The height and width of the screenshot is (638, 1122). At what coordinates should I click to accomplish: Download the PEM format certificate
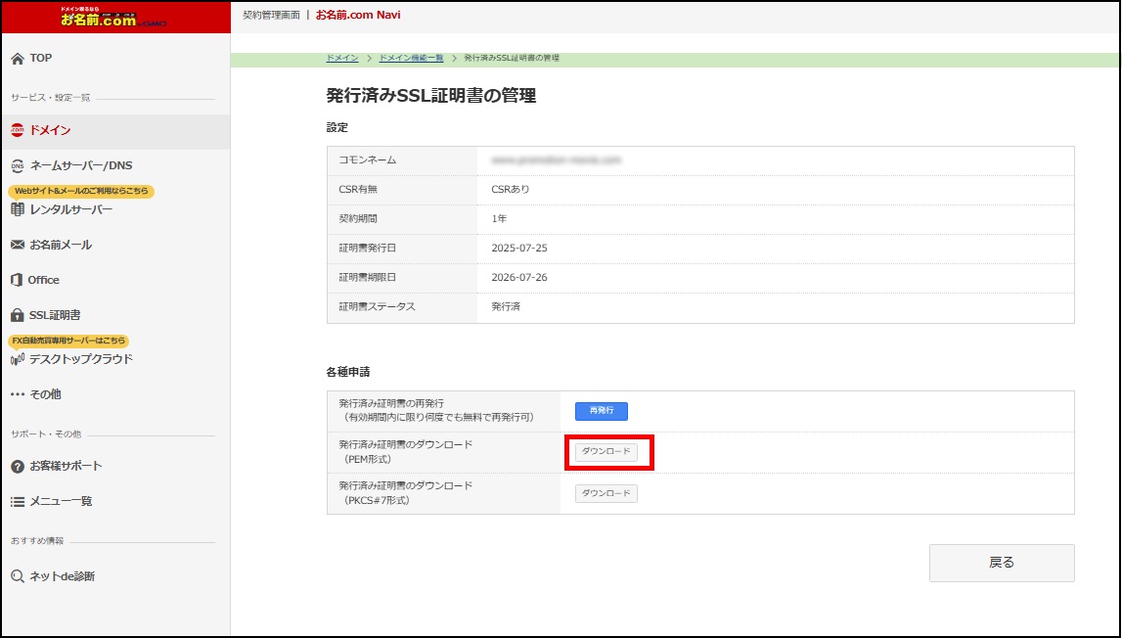point(605,452)
